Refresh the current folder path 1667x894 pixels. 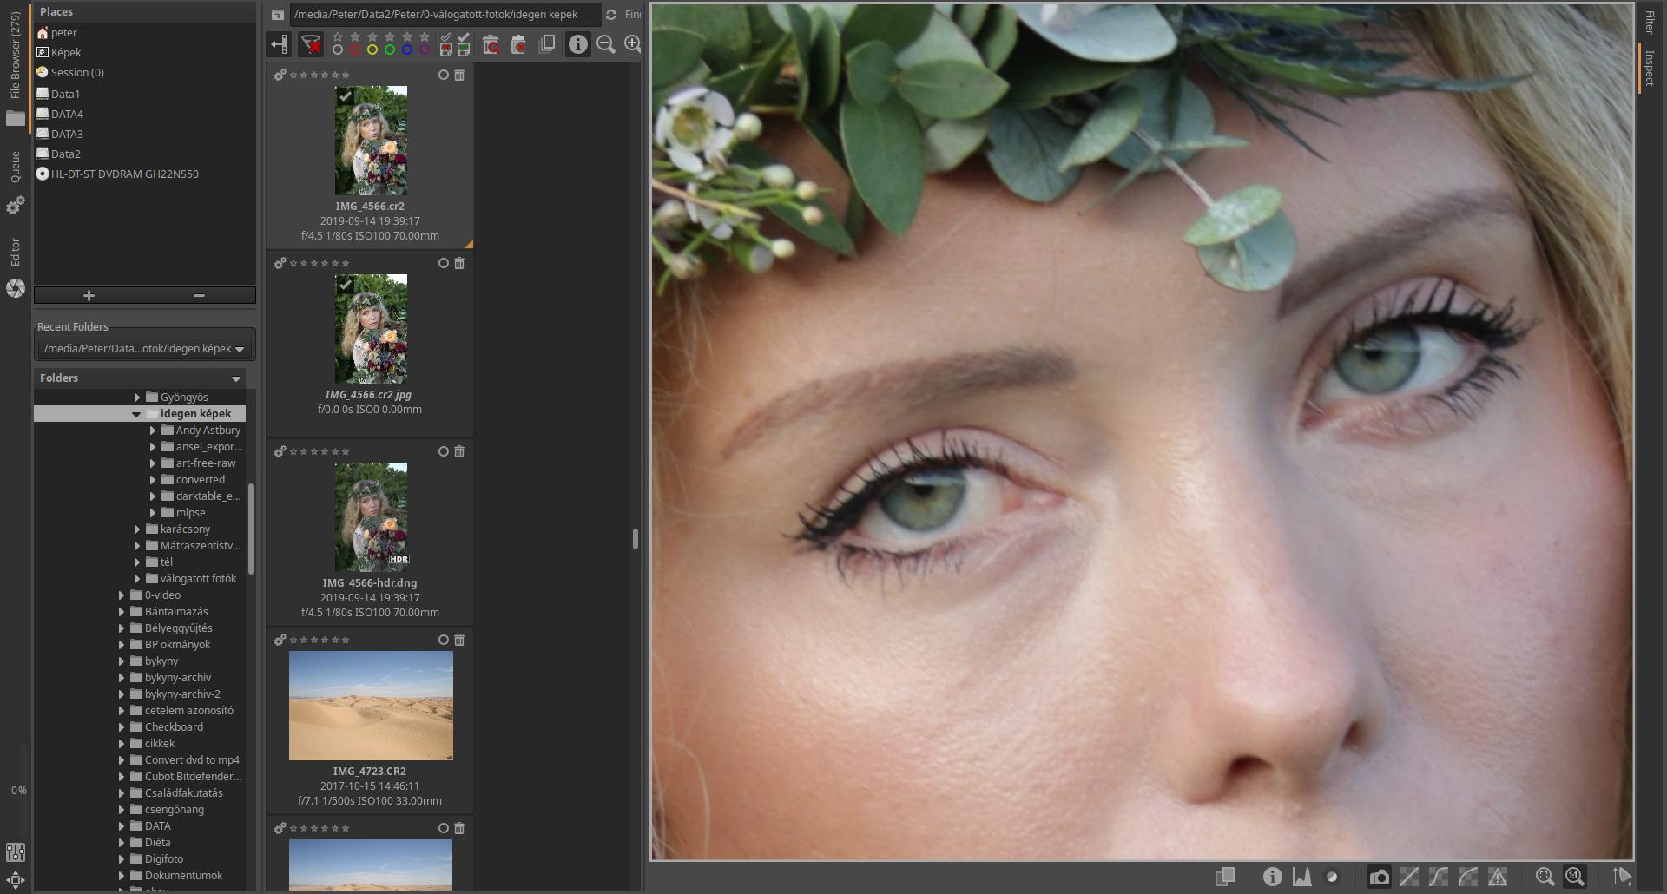611,15
